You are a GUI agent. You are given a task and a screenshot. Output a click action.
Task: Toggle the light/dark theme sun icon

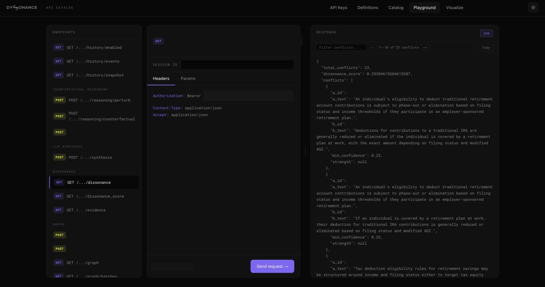tap(533, 7)
